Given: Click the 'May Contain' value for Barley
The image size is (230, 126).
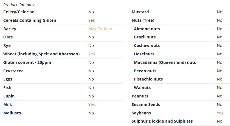Looking at the screenshot, I should point(100,29).
